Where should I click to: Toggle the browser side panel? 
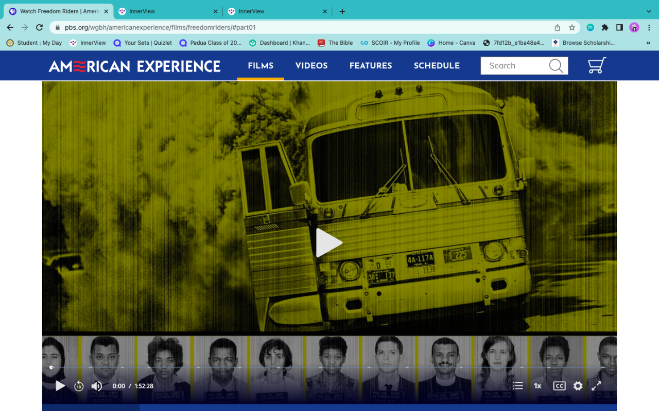(x=619, y=27)
